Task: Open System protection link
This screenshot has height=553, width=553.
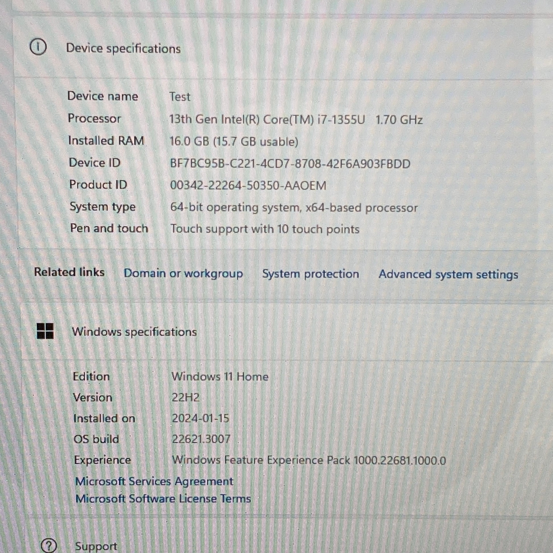Action: click(x=311, y=274)
